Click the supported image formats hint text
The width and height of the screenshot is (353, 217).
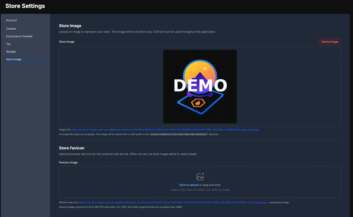[x=200, y=190]
